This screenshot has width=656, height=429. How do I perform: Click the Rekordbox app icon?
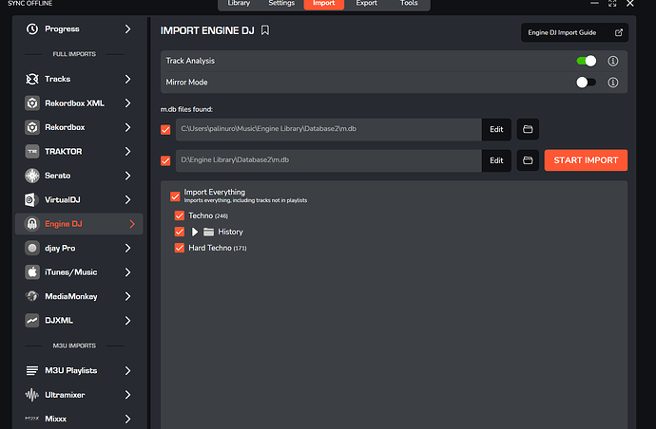pos(32,127)
